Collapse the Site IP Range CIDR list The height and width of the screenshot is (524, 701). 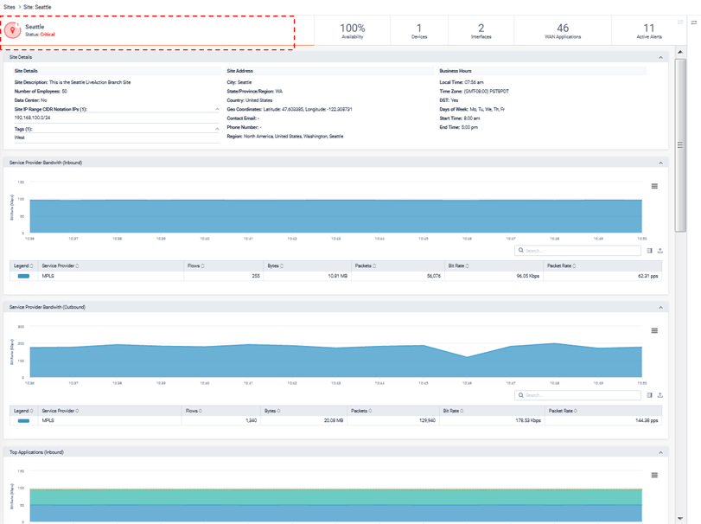point(217,109)
